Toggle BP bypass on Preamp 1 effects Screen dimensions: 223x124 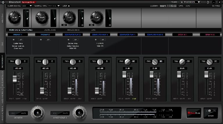tap(21, 40)
